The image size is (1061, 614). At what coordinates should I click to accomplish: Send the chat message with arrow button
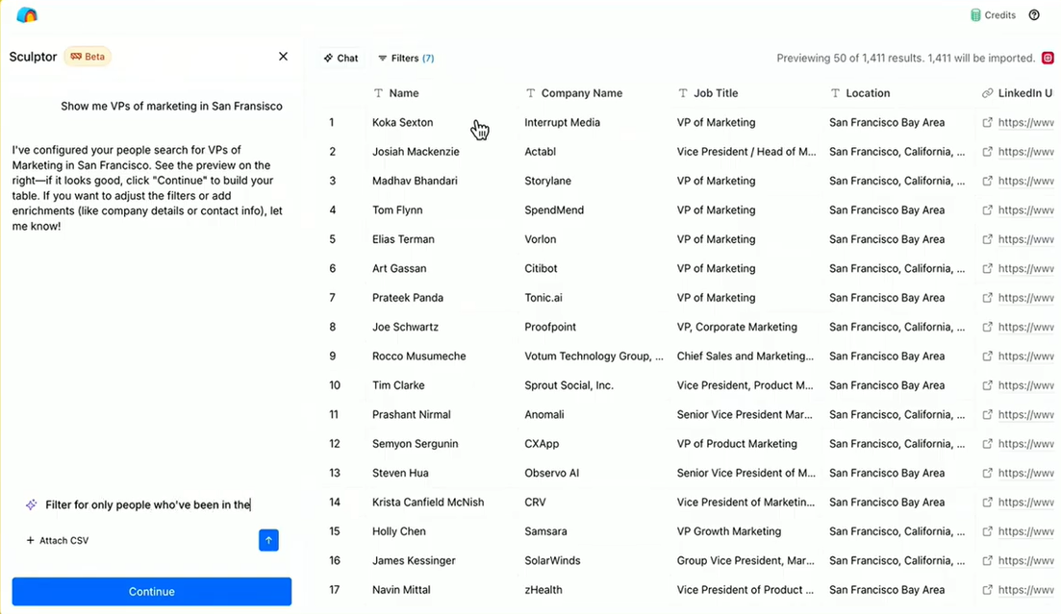click(268, 540)
